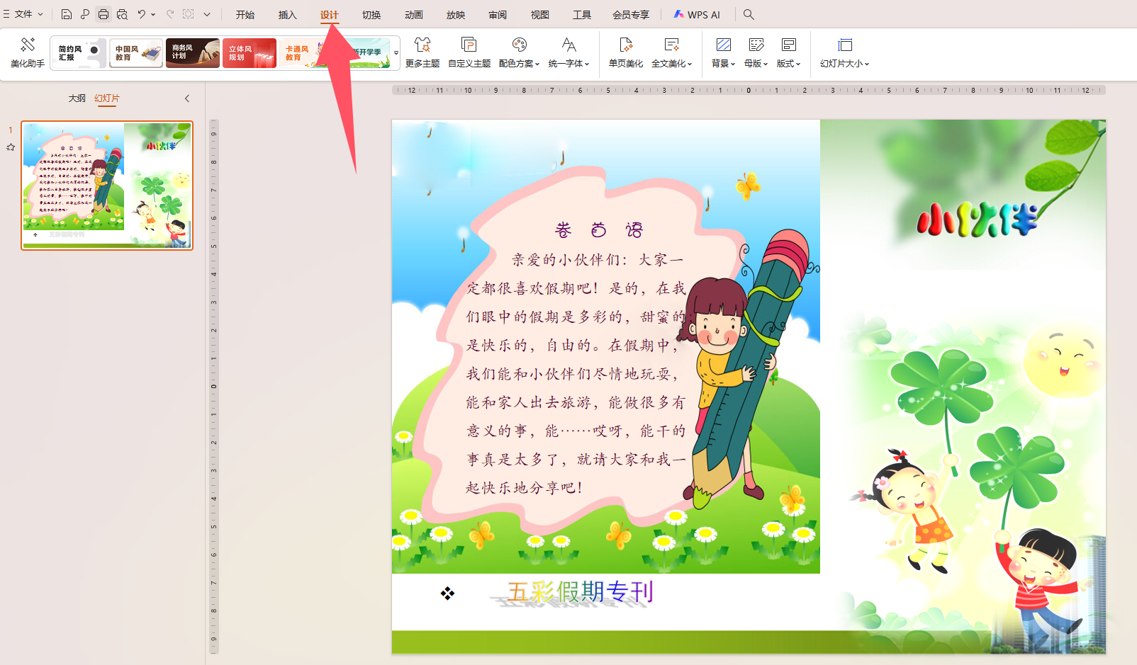Open the 配色方案 color scheme picker
Image resolution: width=1137 pixels, height=665 pixels.
(519, 52)
